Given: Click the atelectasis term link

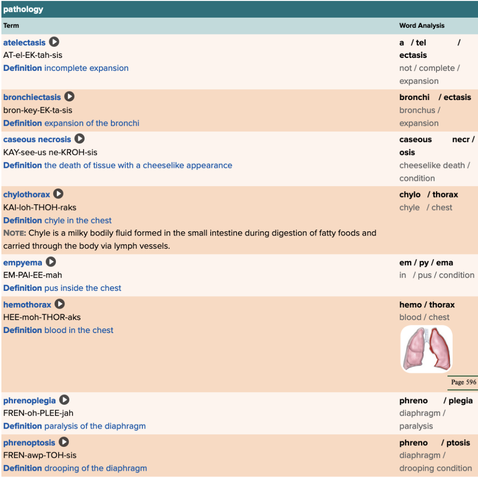Looking at the screenshot, I should click(x=24, y=43).
